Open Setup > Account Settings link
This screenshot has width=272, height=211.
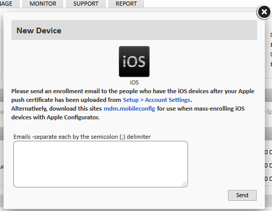coord(156,100)
